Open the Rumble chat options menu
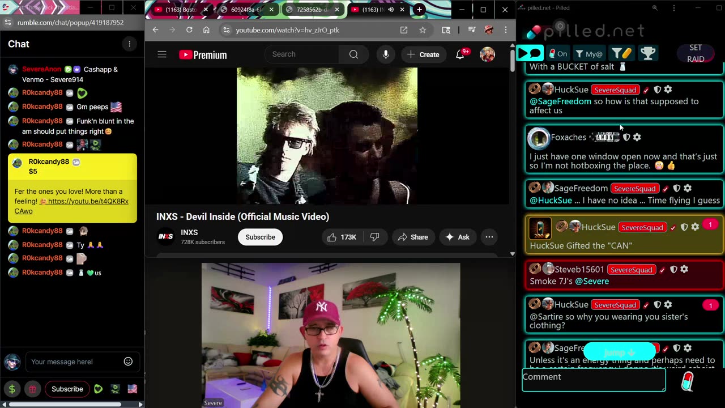The height and width of the screenshot is (408, 725). [129, 44]
